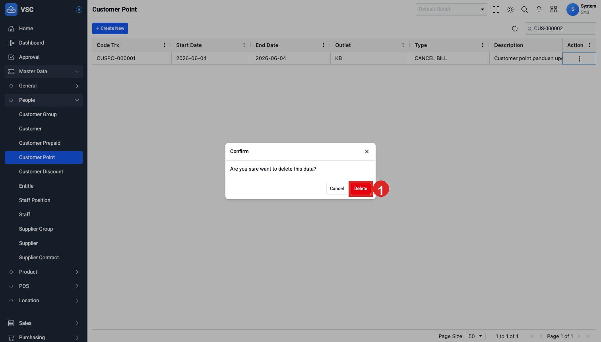Expand the Sales section
Image resolution: width=601 pixels, height=342 pixels.
pos(44,323)
